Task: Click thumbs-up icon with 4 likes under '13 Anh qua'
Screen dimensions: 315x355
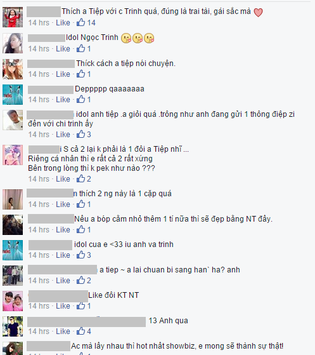Action: [x=80, y=332]
